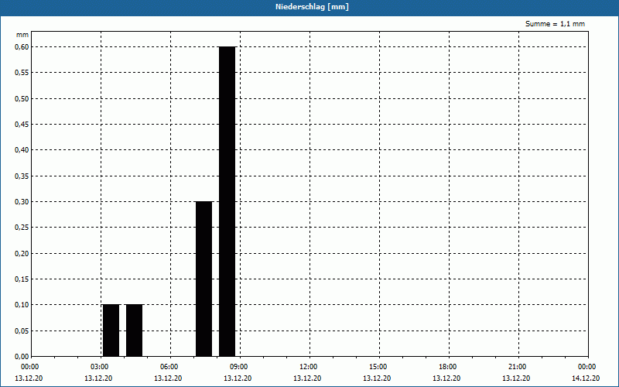Click the 09:00 time axis label
The image size is (619, 387).
coord(240,367)
